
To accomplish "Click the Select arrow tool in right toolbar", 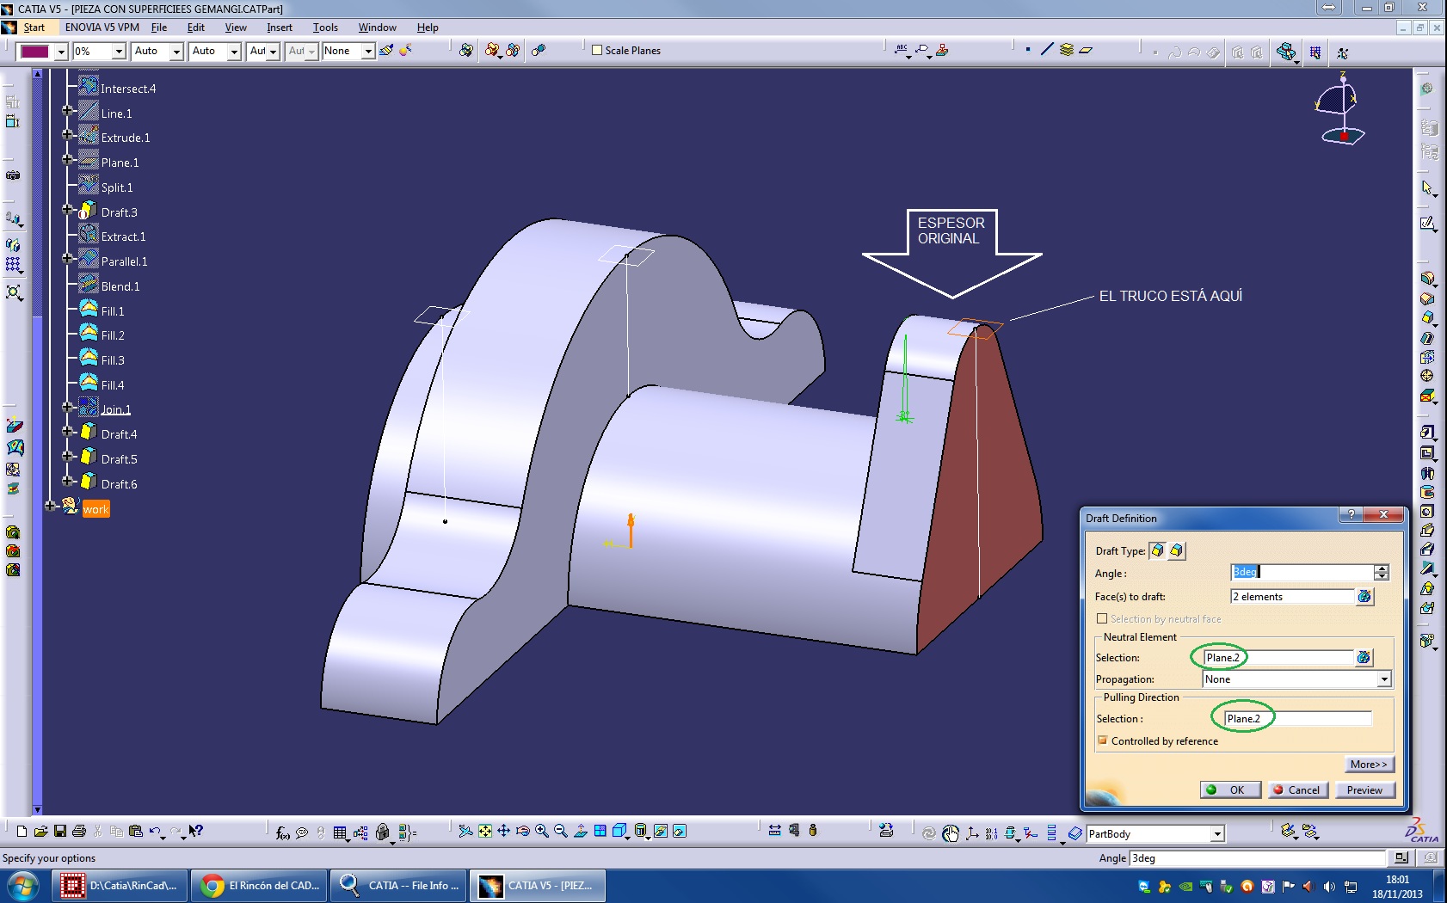I will [1428, 187].
